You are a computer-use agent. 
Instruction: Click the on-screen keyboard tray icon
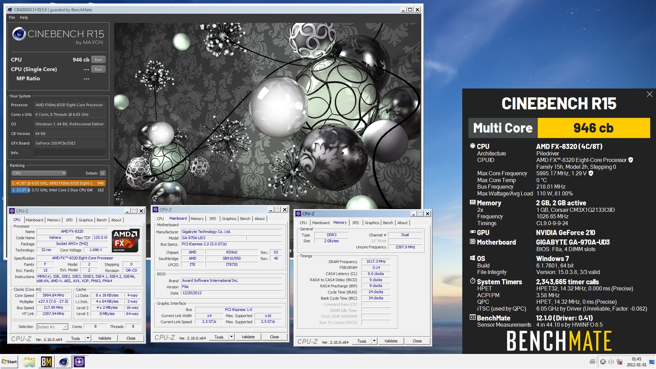tap(592, 362)
